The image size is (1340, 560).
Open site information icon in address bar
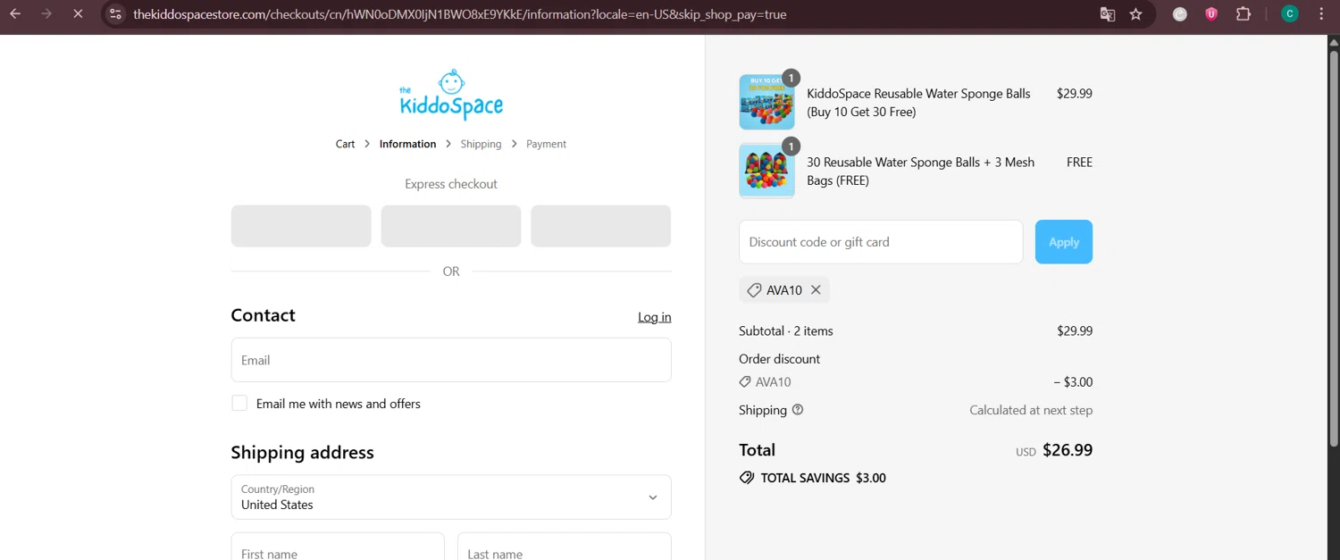click(115, 14)
